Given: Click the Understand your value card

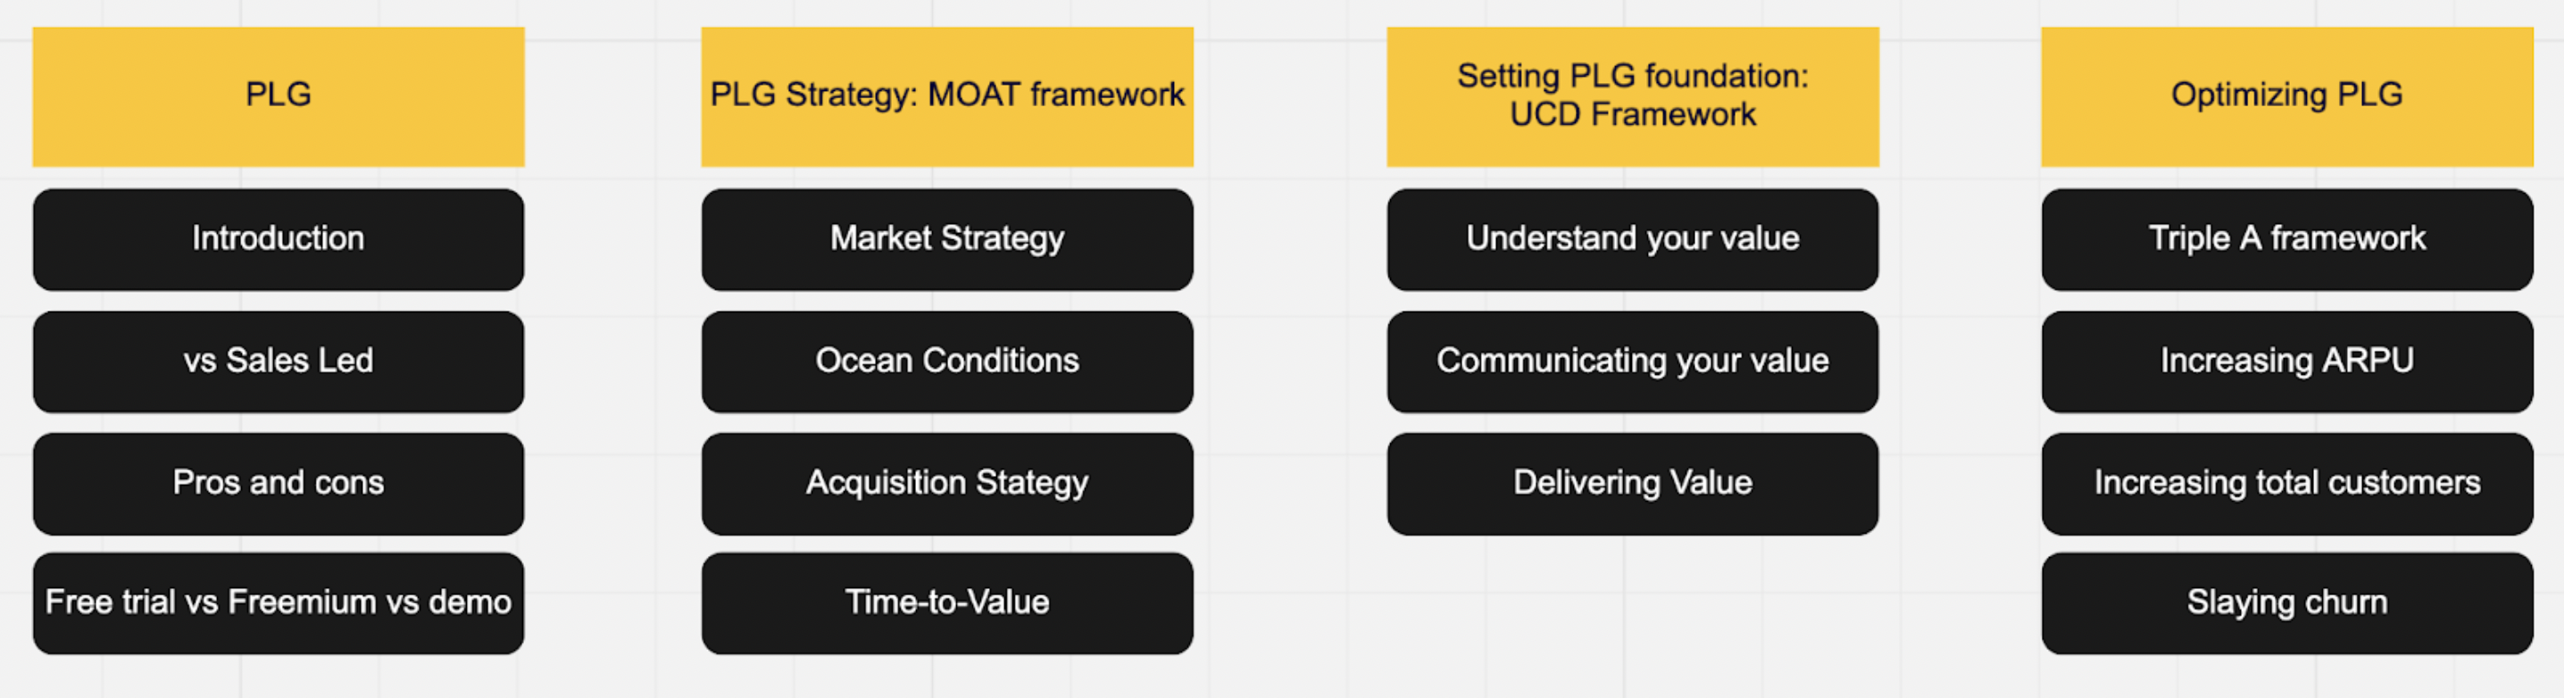Looking at the screenshot, I should pos(1632,240).
